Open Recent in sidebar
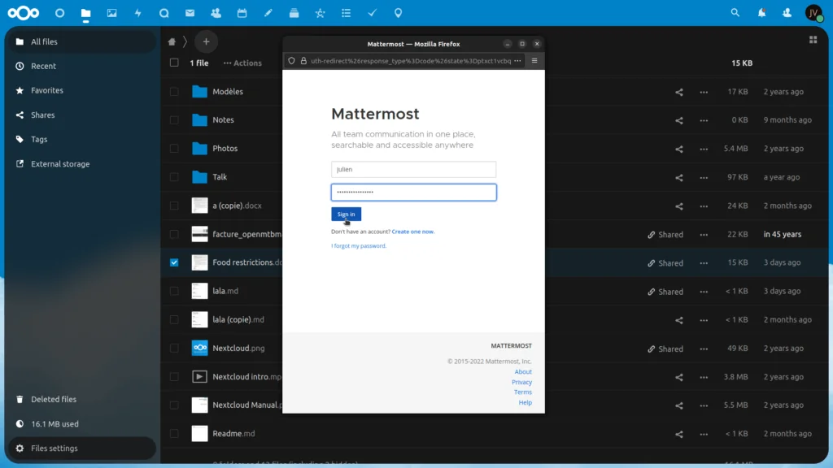This screenshot has width=833, height=468. (81, 66)
